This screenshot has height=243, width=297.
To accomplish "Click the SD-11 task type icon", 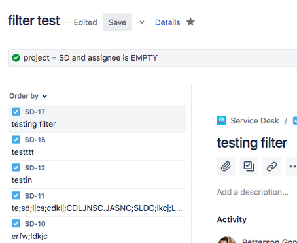I will pos(16,195).
